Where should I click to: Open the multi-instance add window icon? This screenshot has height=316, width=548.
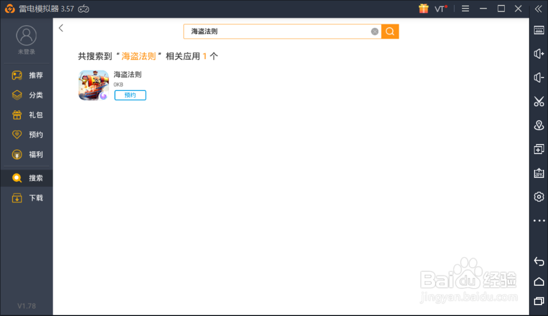(539, 149)
